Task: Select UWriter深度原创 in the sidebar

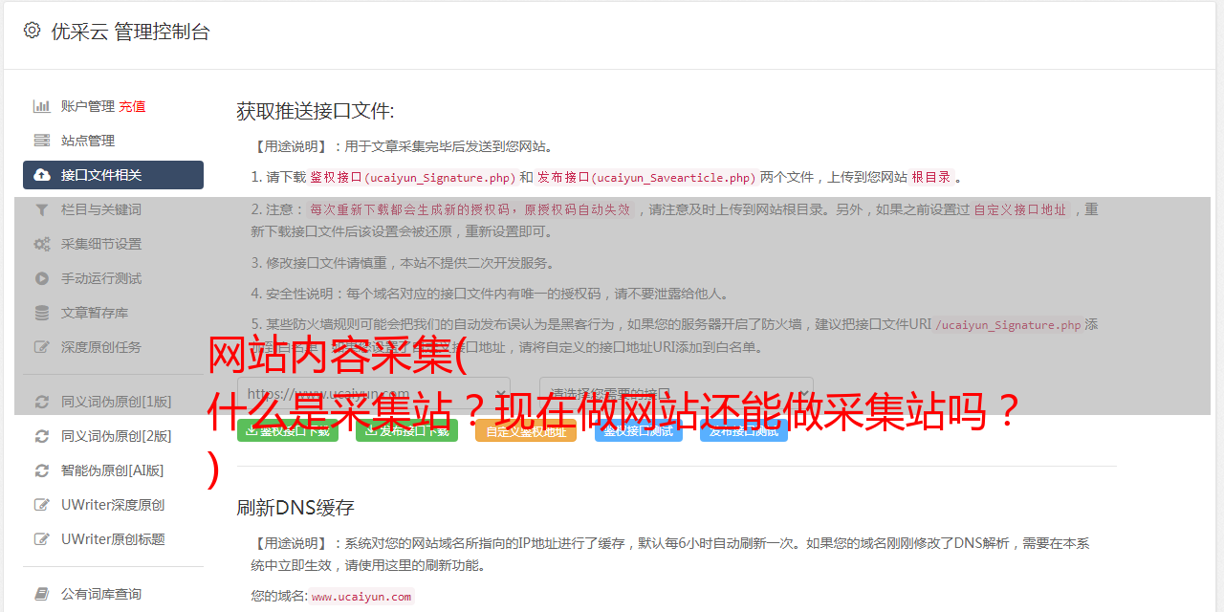Action: click(x=113, y=505)
